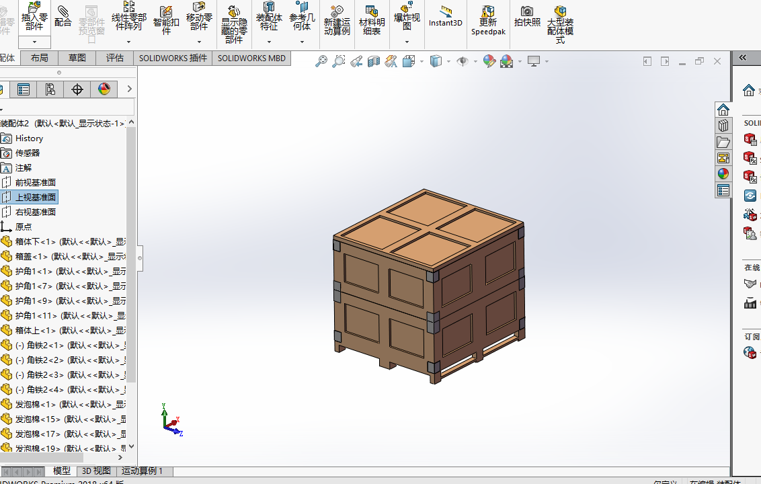The height and width of the screenshot is (484, 761).
Task: Click New Motion Study (新建运动算例)
Action: 337,20
